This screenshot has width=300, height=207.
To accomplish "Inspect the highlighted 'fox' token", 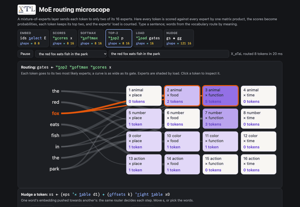I will [x=55, y=113].
